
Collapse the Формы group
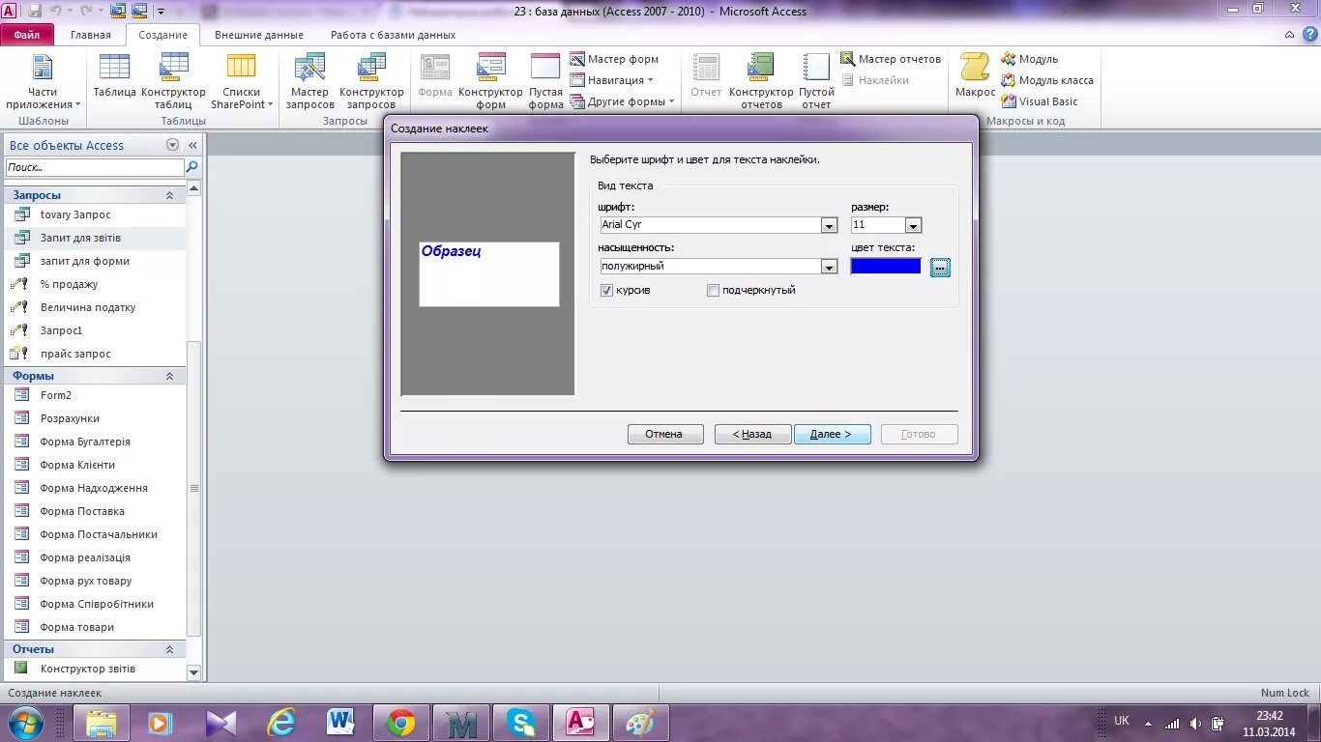click(x=170, y=376)
